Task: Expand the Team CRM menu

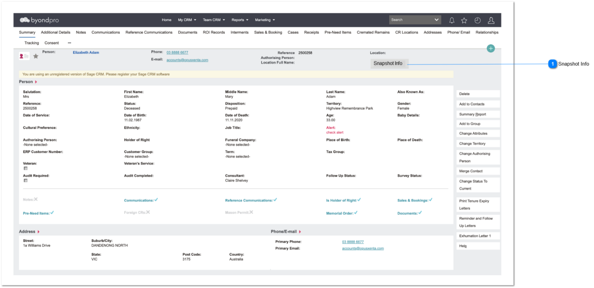Action: 214,19
